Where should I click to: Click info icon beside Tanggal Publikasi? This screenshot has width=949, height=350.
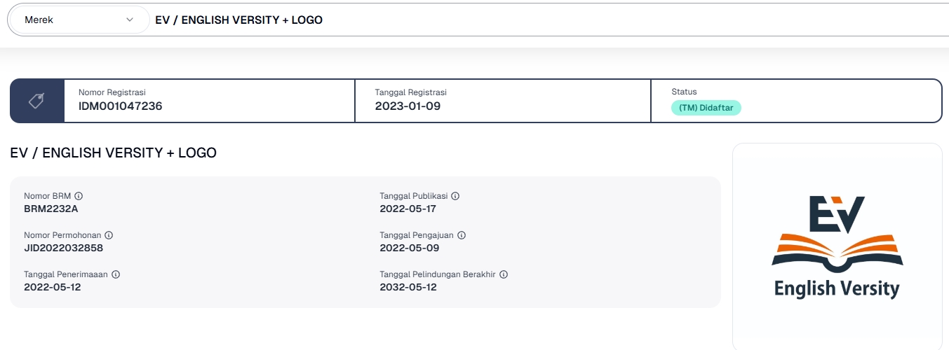click(455, 196)
